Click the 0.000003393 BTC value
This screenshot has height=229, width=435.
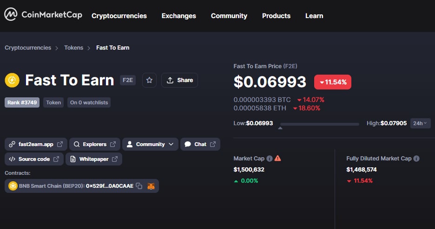coord(262,100)
